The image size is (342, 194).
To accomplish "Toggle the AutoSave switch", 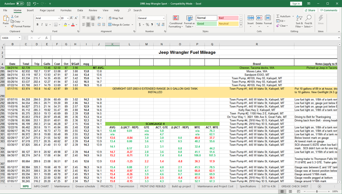I will pos(20,4).
